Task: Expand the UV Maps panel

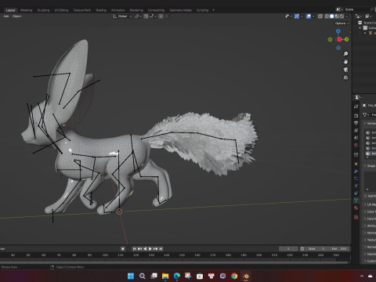Action: pyautogui.click(x=365, y=204)
